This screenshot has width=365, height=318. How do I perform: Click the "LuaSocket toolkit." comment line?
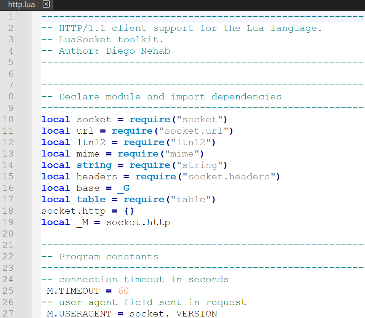[102, 40]
